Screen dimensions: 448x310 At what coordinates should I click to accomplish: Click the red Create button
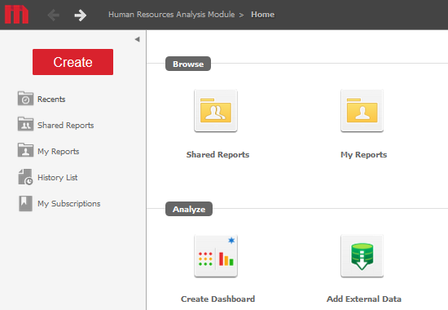tap(72, 62)
